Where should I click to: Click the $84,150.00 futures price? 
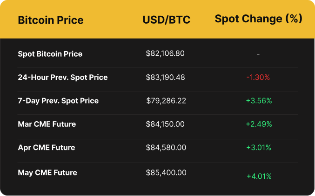pos(166,124)
